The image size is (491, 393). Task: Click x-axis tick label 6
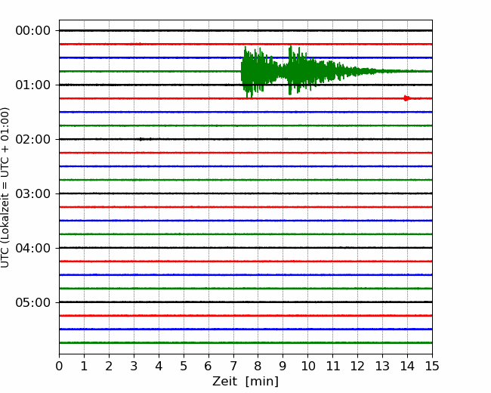208,366
